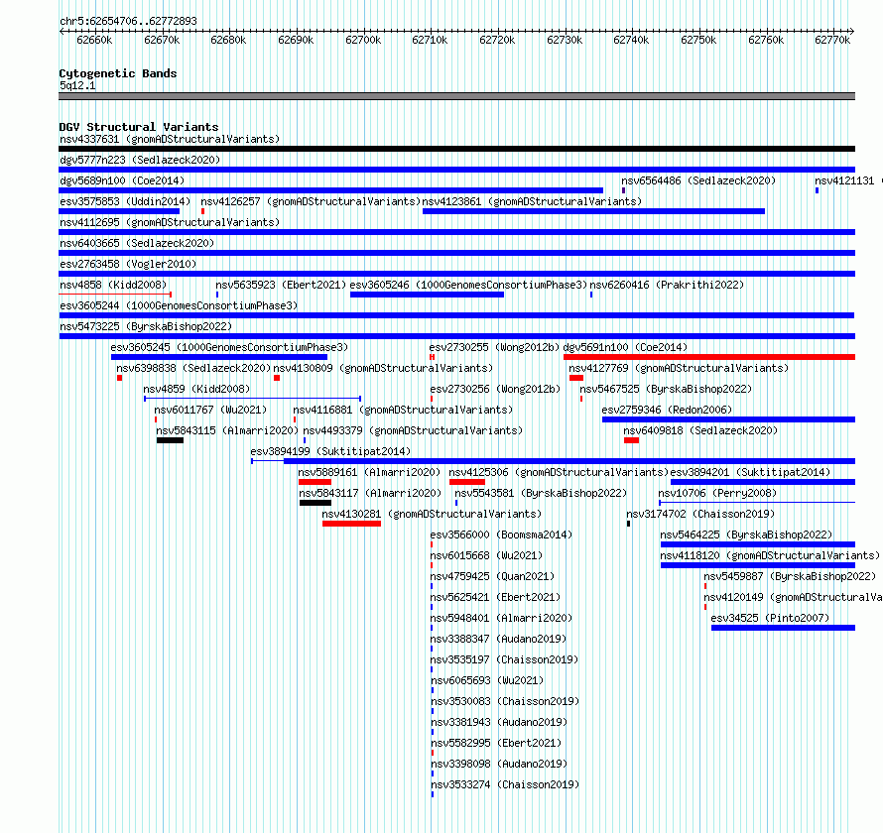Click nsv4859 (Kidd2008) label
This screenshot has width=883, height=833.
click(196, 389)
